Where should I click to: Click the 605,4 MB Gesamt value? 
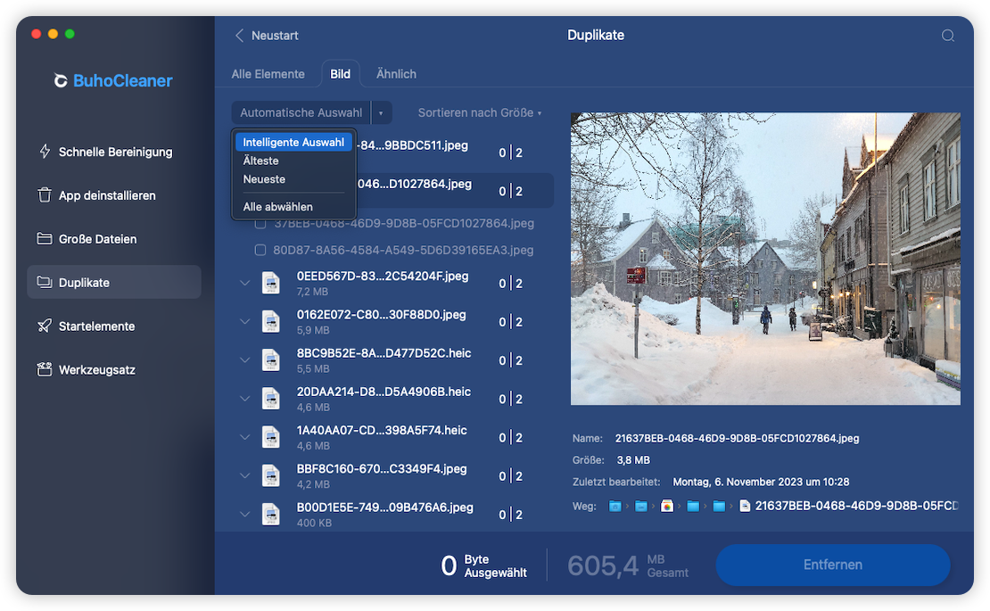pyautogui.click(x=628, y=566)
